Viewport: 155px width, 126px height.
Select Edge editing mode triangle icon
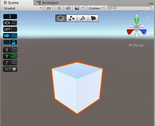82,18
